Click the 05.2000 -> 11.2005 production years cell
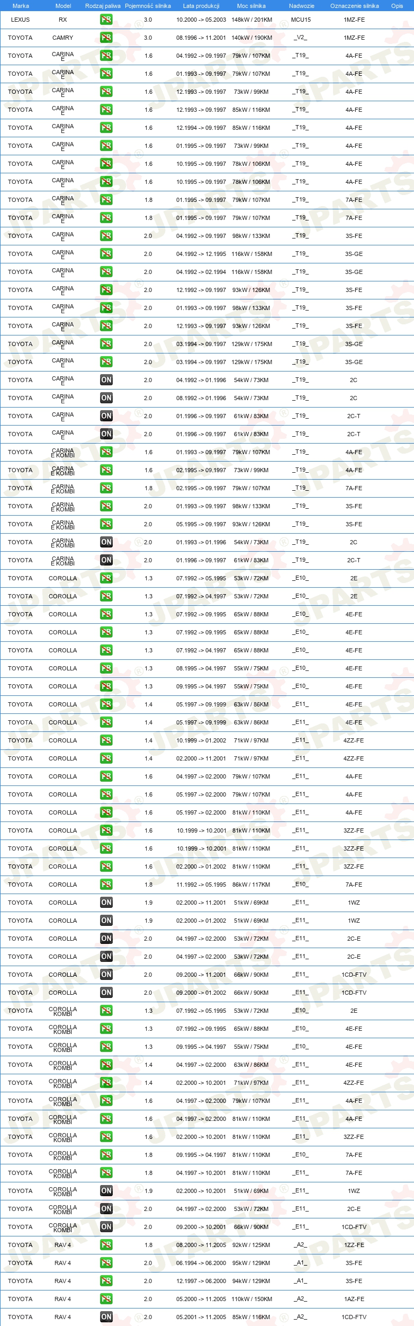The height and width of the screenshot is (1326, 414). click(201, 1299)
